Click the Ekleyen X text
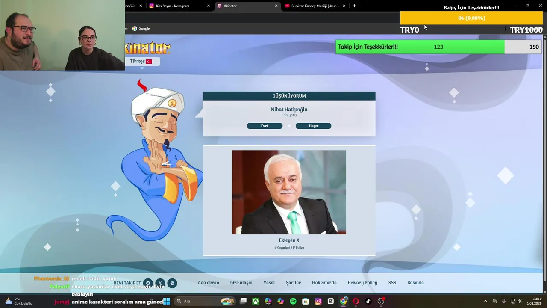Image resolution: width=547 pixels, height=308 pixels. point(289,240)
